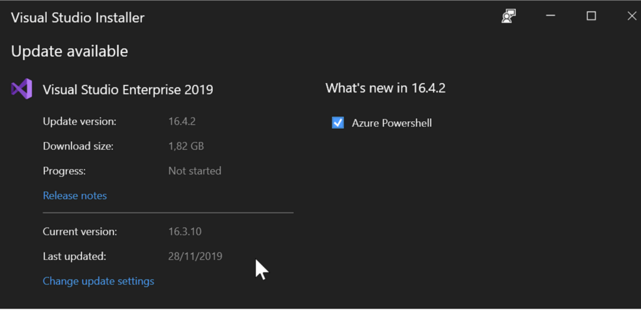Maximize the Visual Studio Installer window
This screenshot has height=310, width=641.
pos(591,16)
